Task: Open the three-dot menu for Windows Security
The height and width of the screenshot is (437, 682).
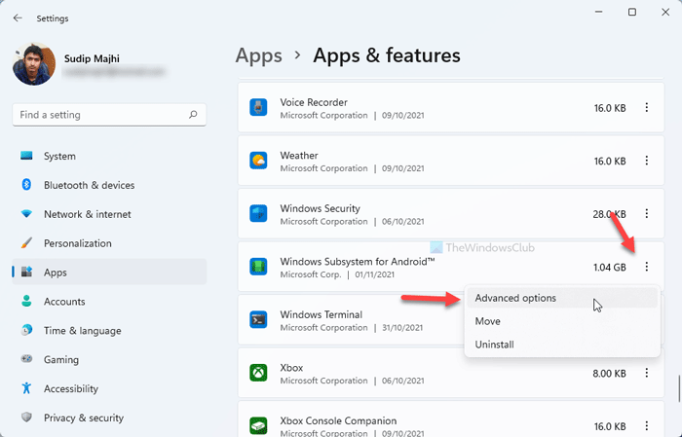Action: [647, 214]
